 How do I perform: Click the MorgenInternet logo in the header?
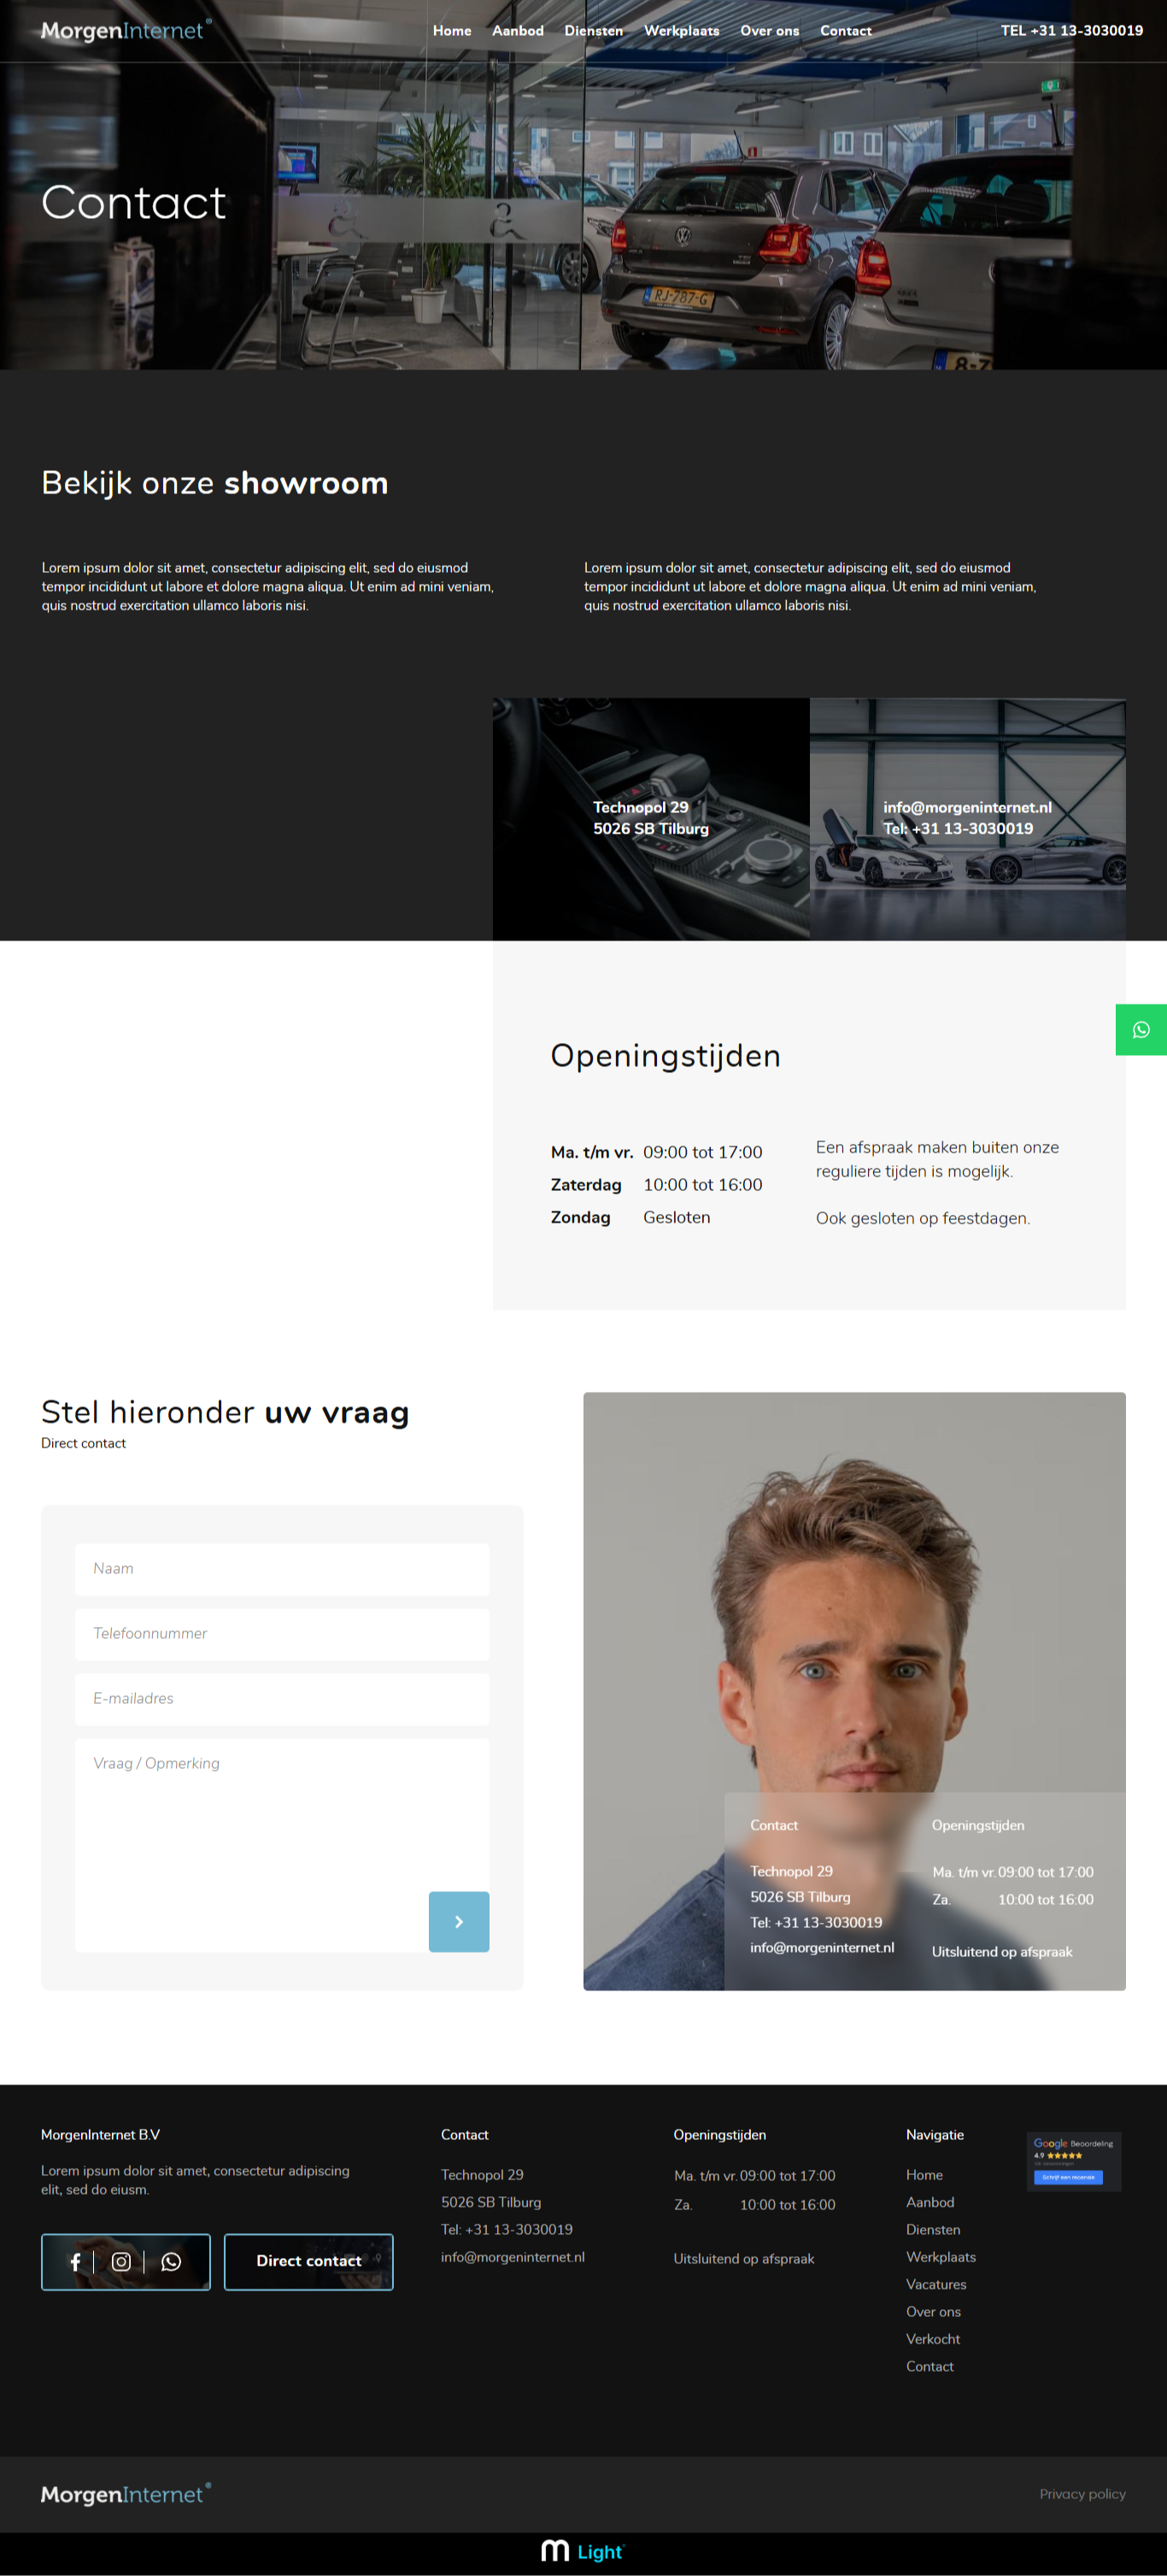pyautogui.click(x=126, y=30)
